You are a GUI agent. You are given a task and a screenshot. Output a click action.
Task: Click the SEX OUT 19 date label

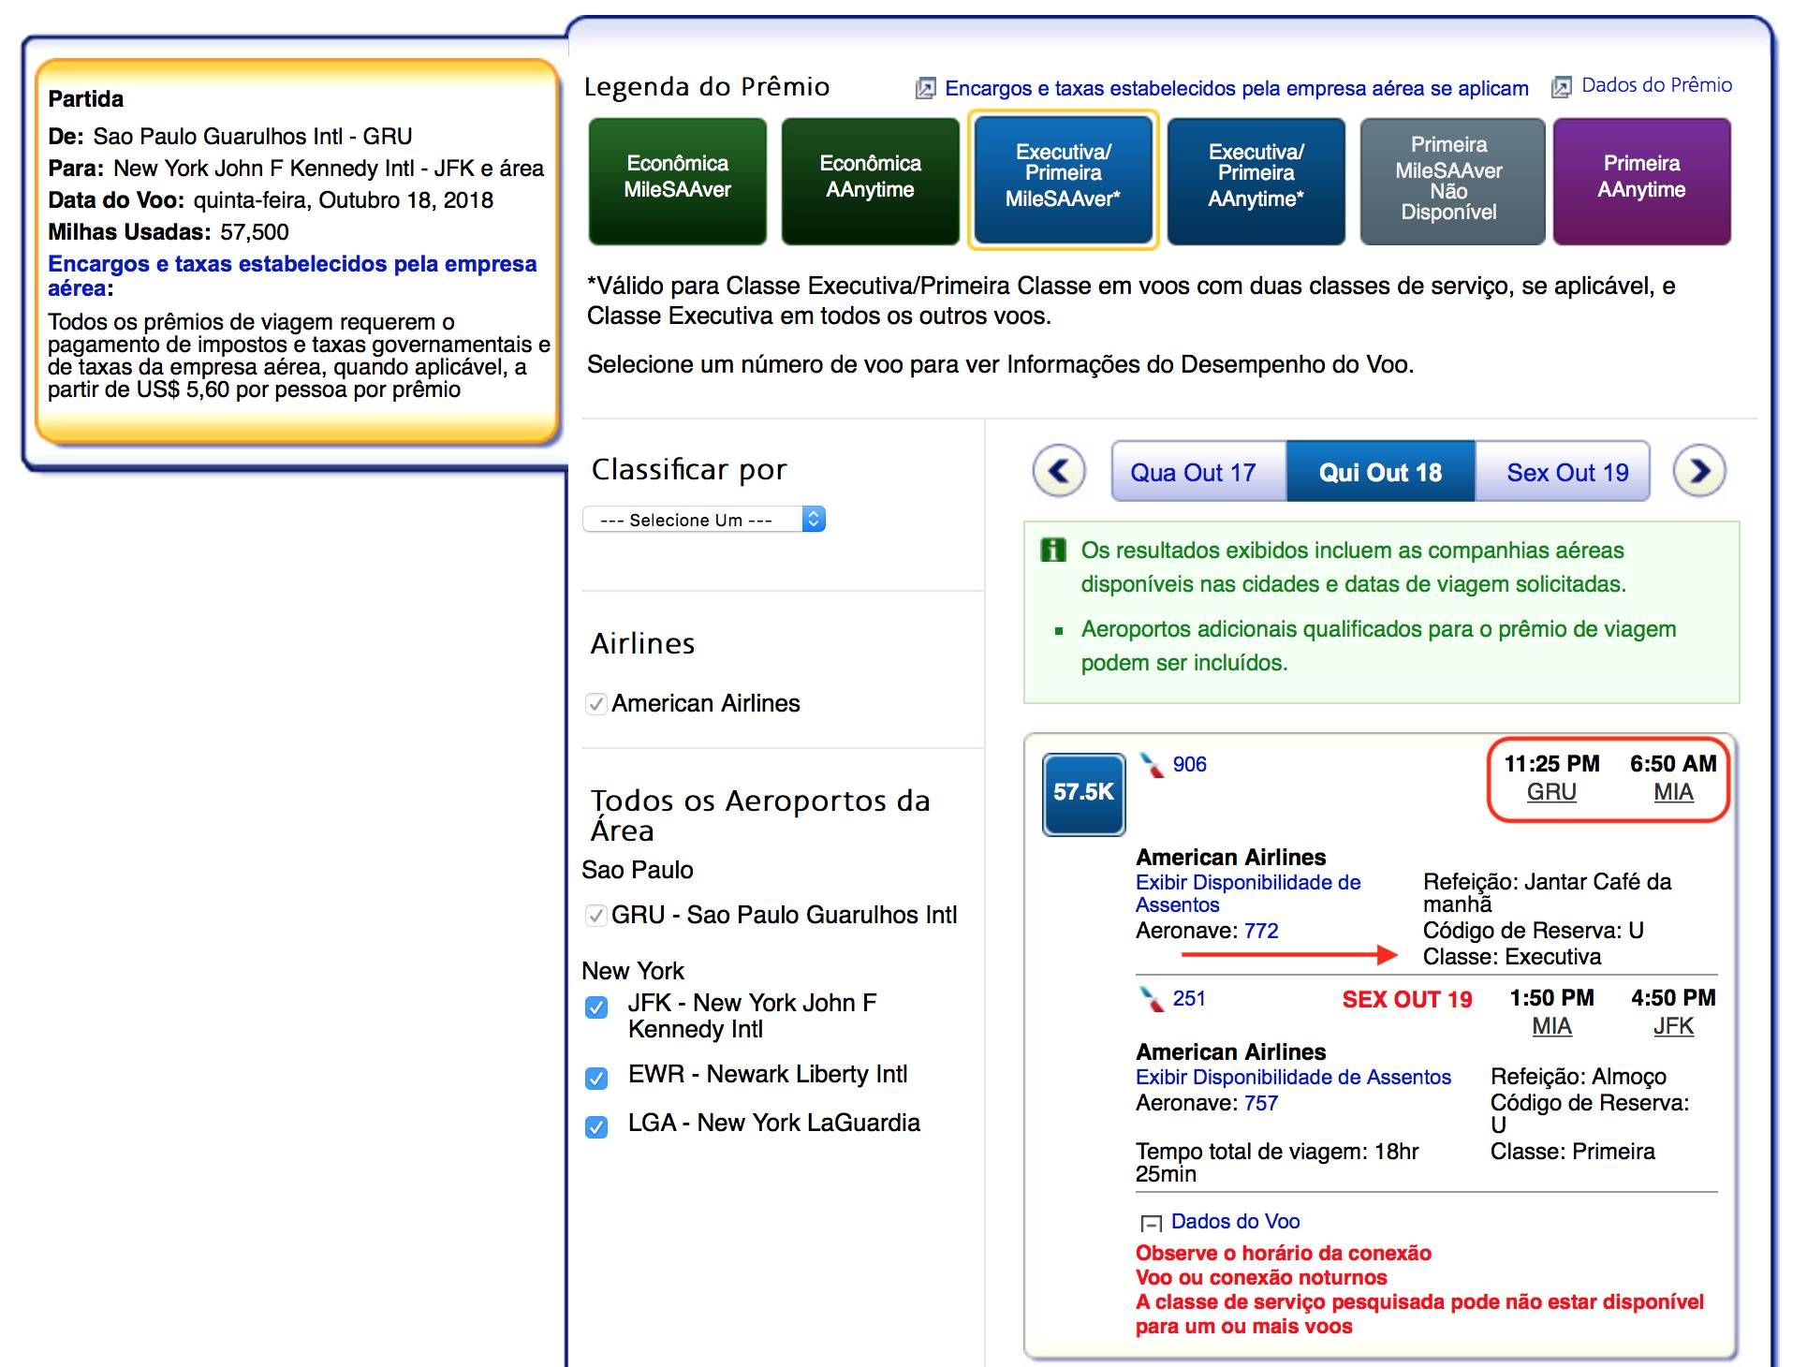pyautogui.click(x=1407, y=999)
